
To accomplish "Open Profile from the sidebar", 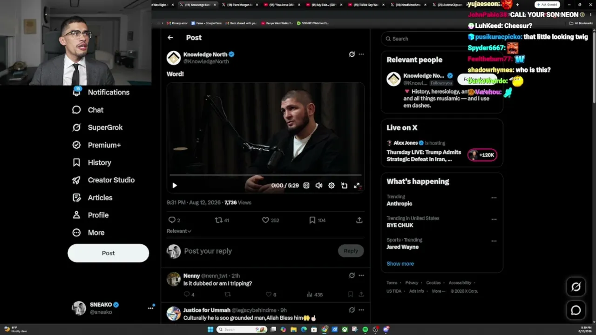I will tap(90, 215).
